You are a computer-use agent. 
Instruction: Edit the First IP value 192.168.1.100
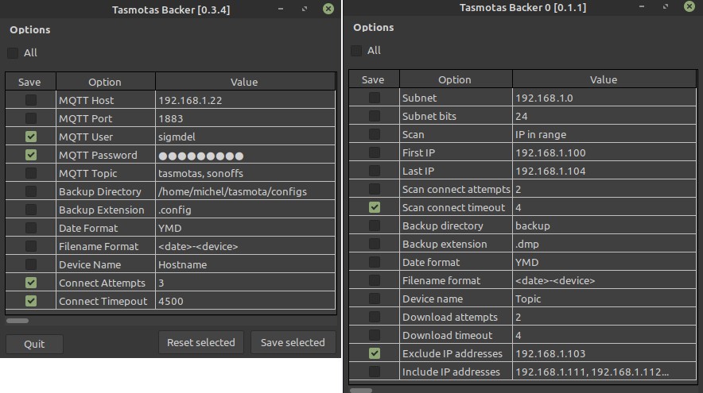click(x=550, y=153)
